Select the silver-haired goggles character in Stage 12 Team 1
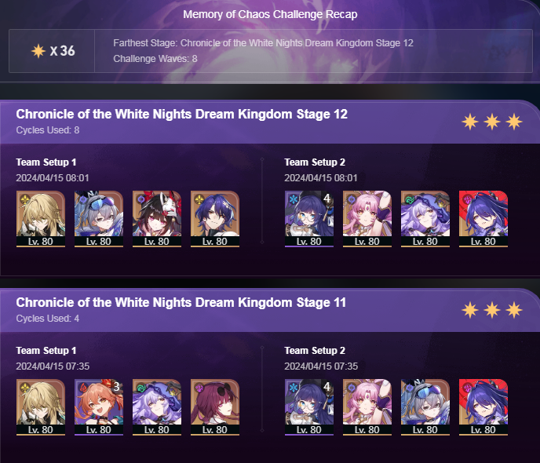 pyautogui.click(x=99, y=219)
